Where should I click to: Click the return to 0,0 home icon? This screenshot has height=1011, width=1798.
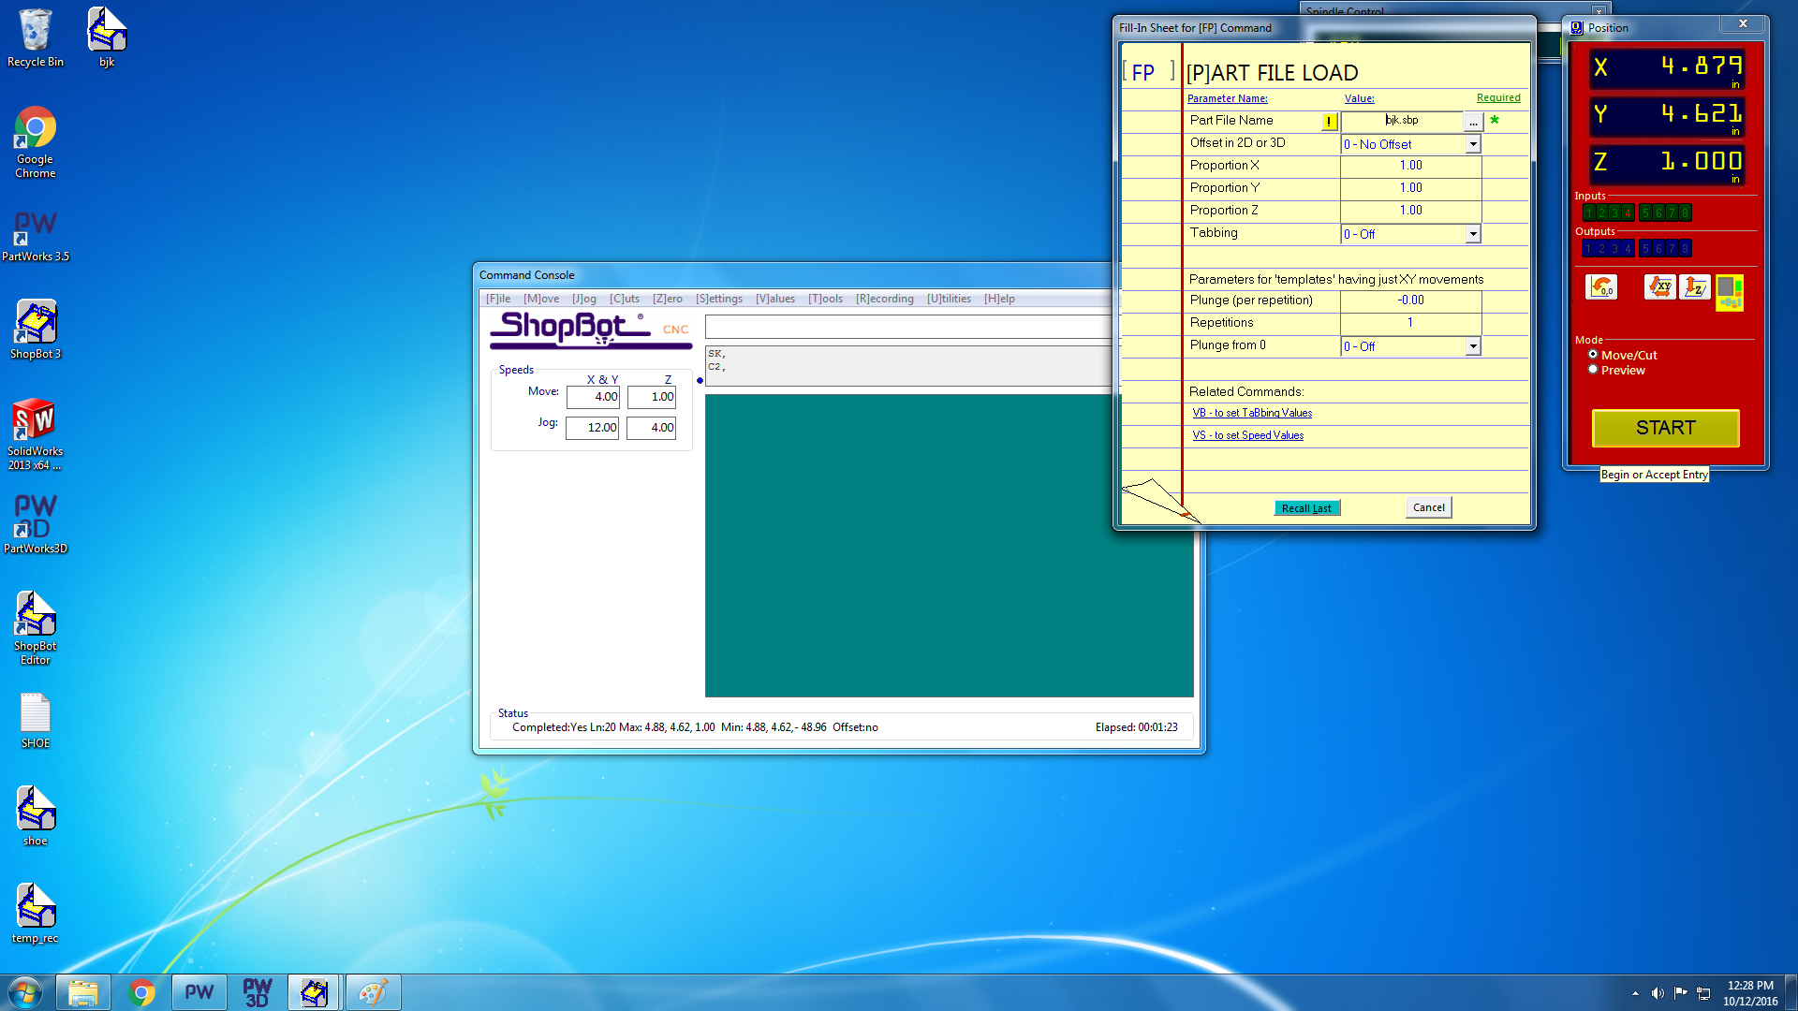(x=1601, y=287)
